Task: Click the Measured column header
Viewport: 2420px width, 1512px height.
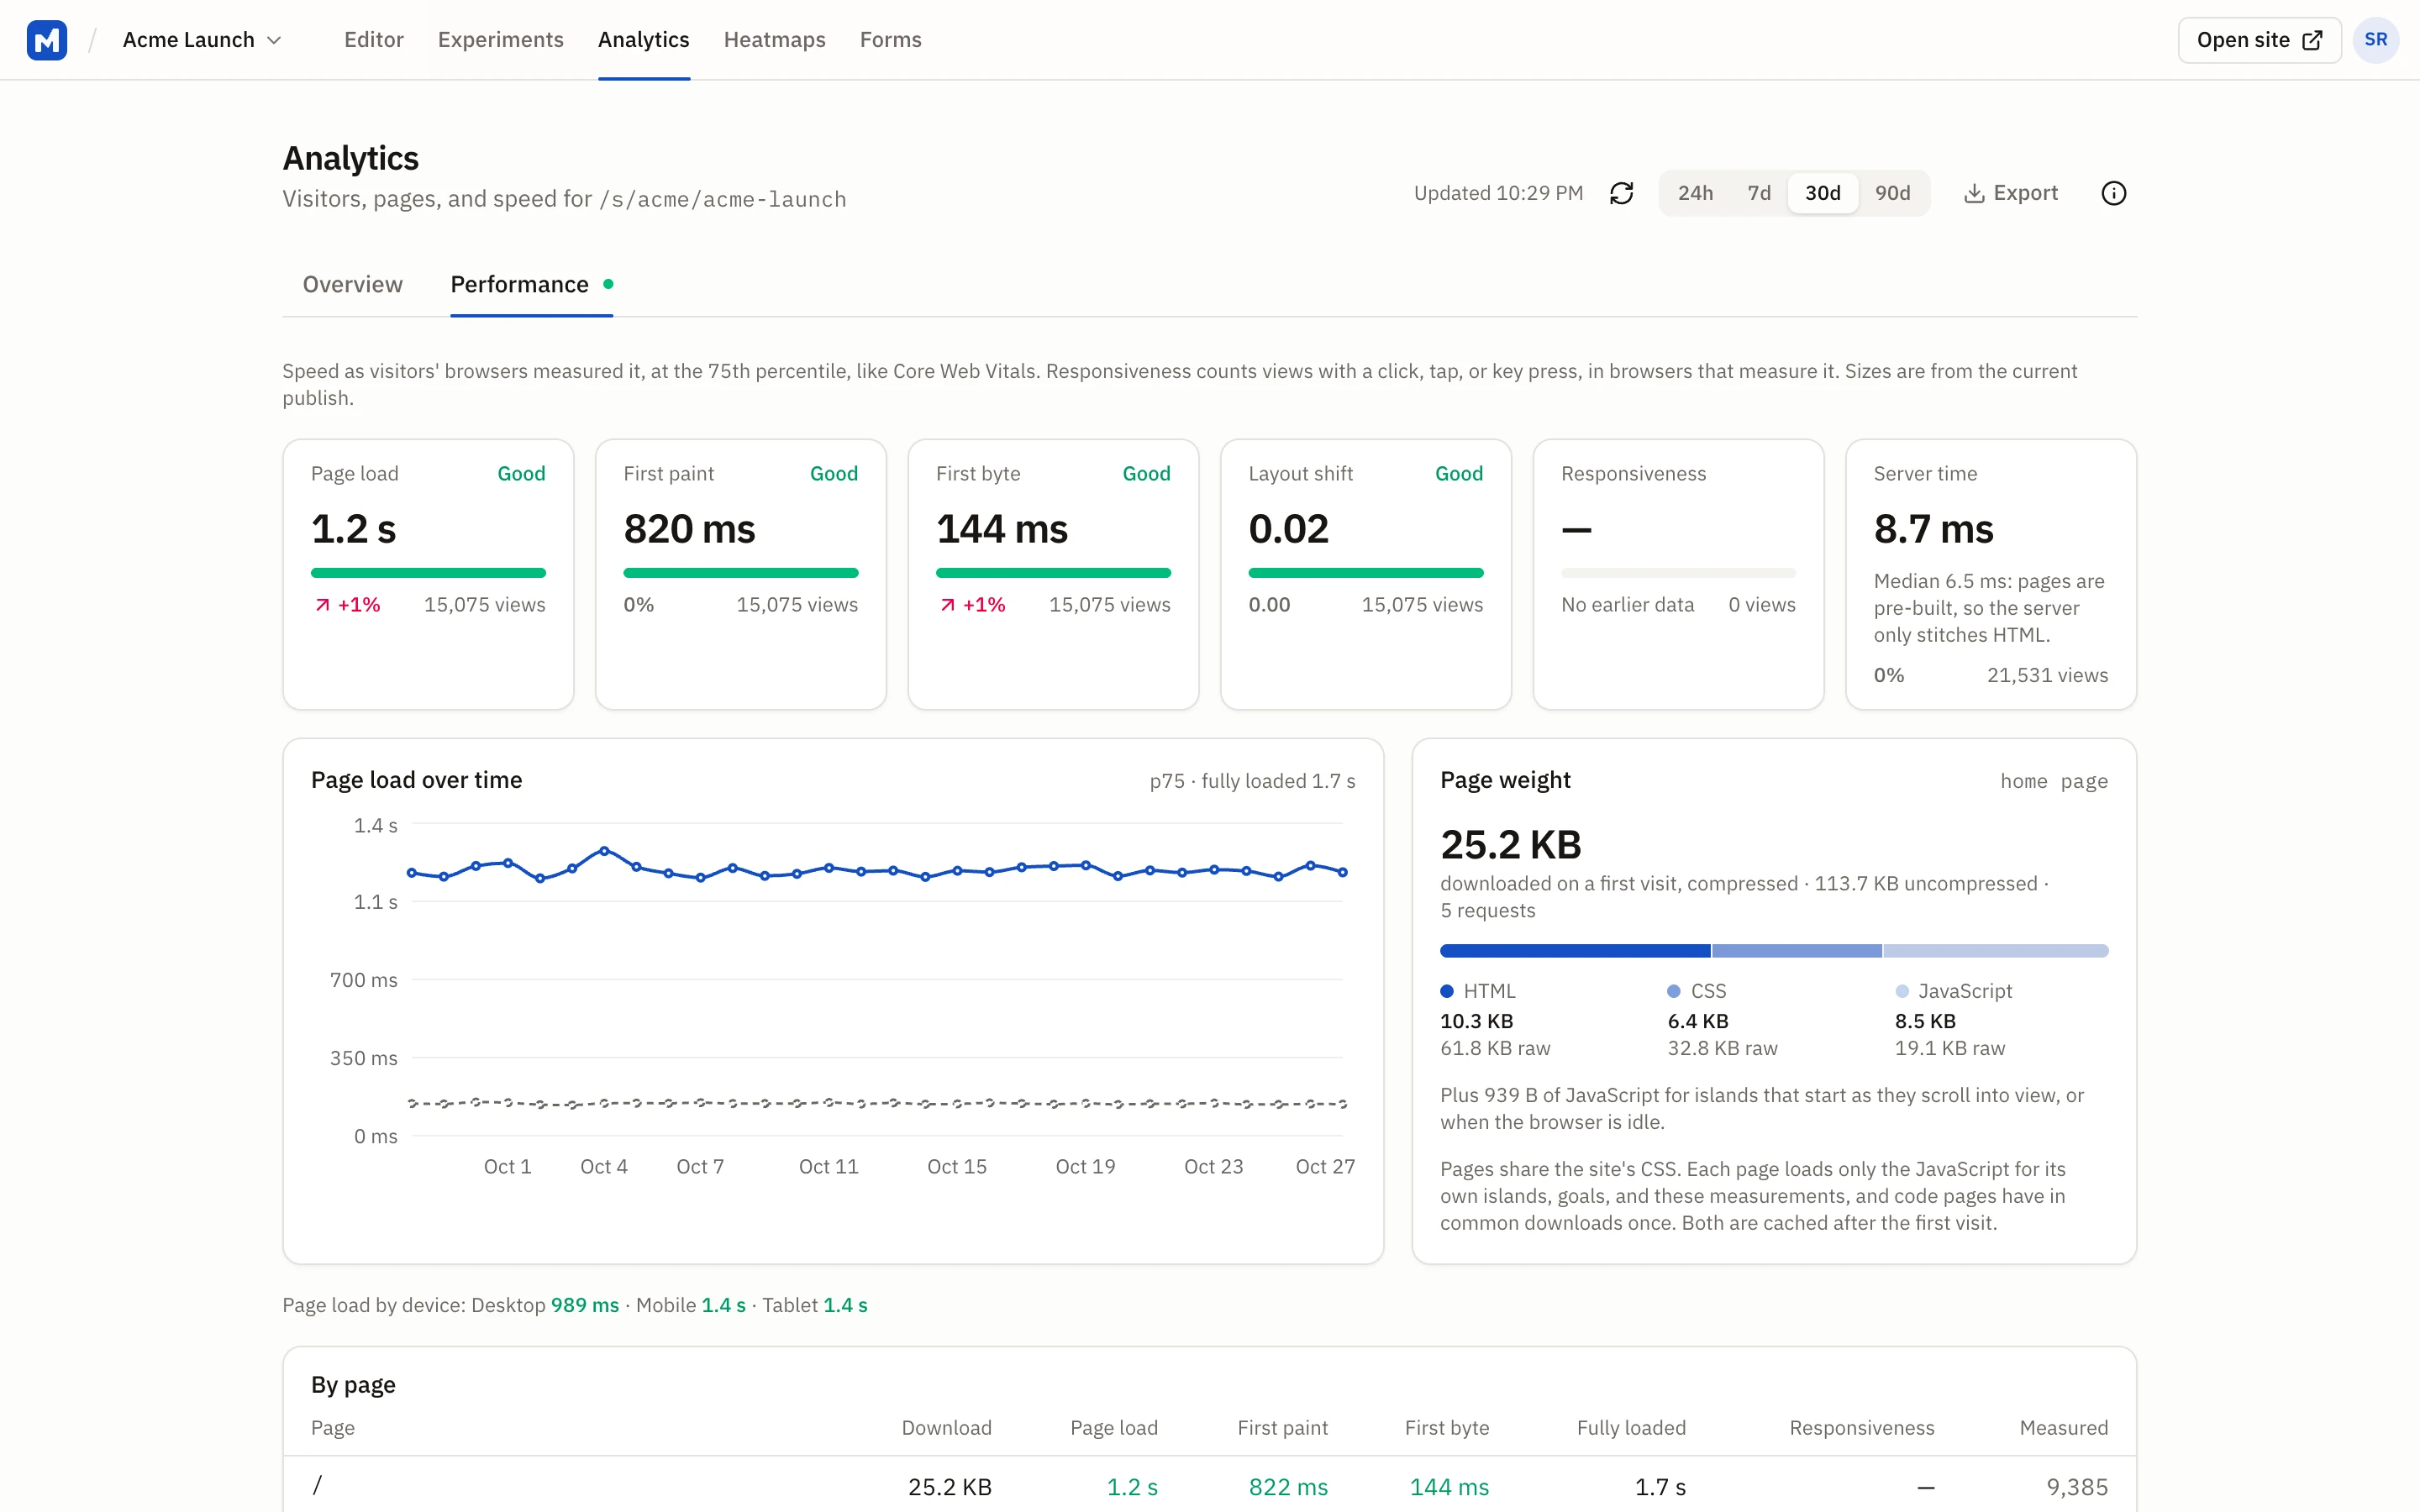Action: pos(2063,1428)
